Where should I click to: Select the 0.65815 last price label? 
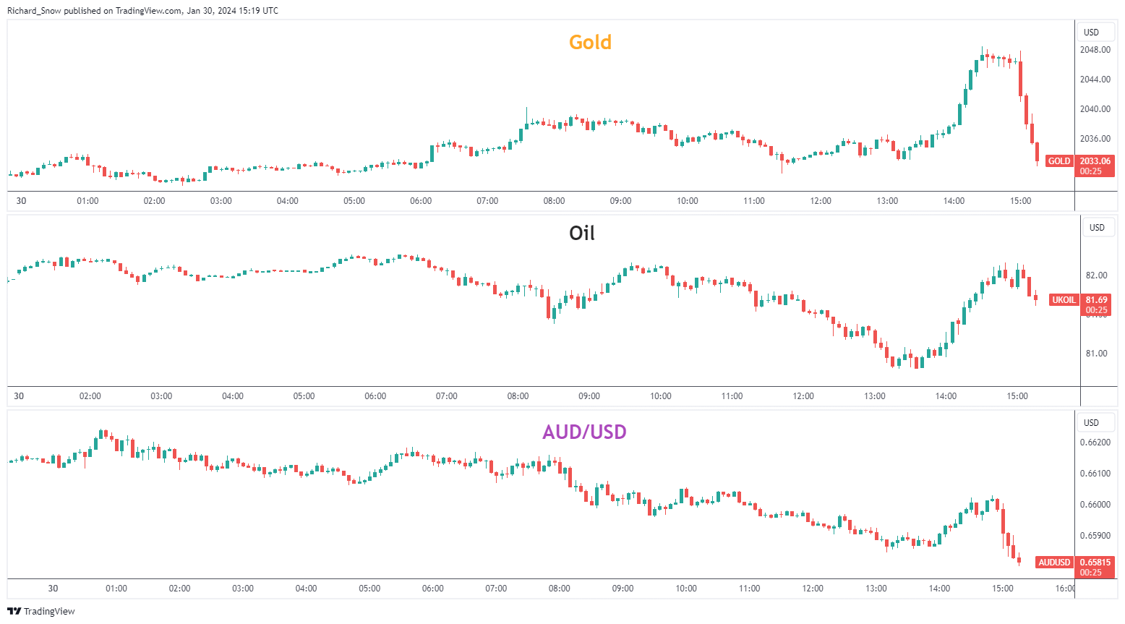(x=1095, y=563)
